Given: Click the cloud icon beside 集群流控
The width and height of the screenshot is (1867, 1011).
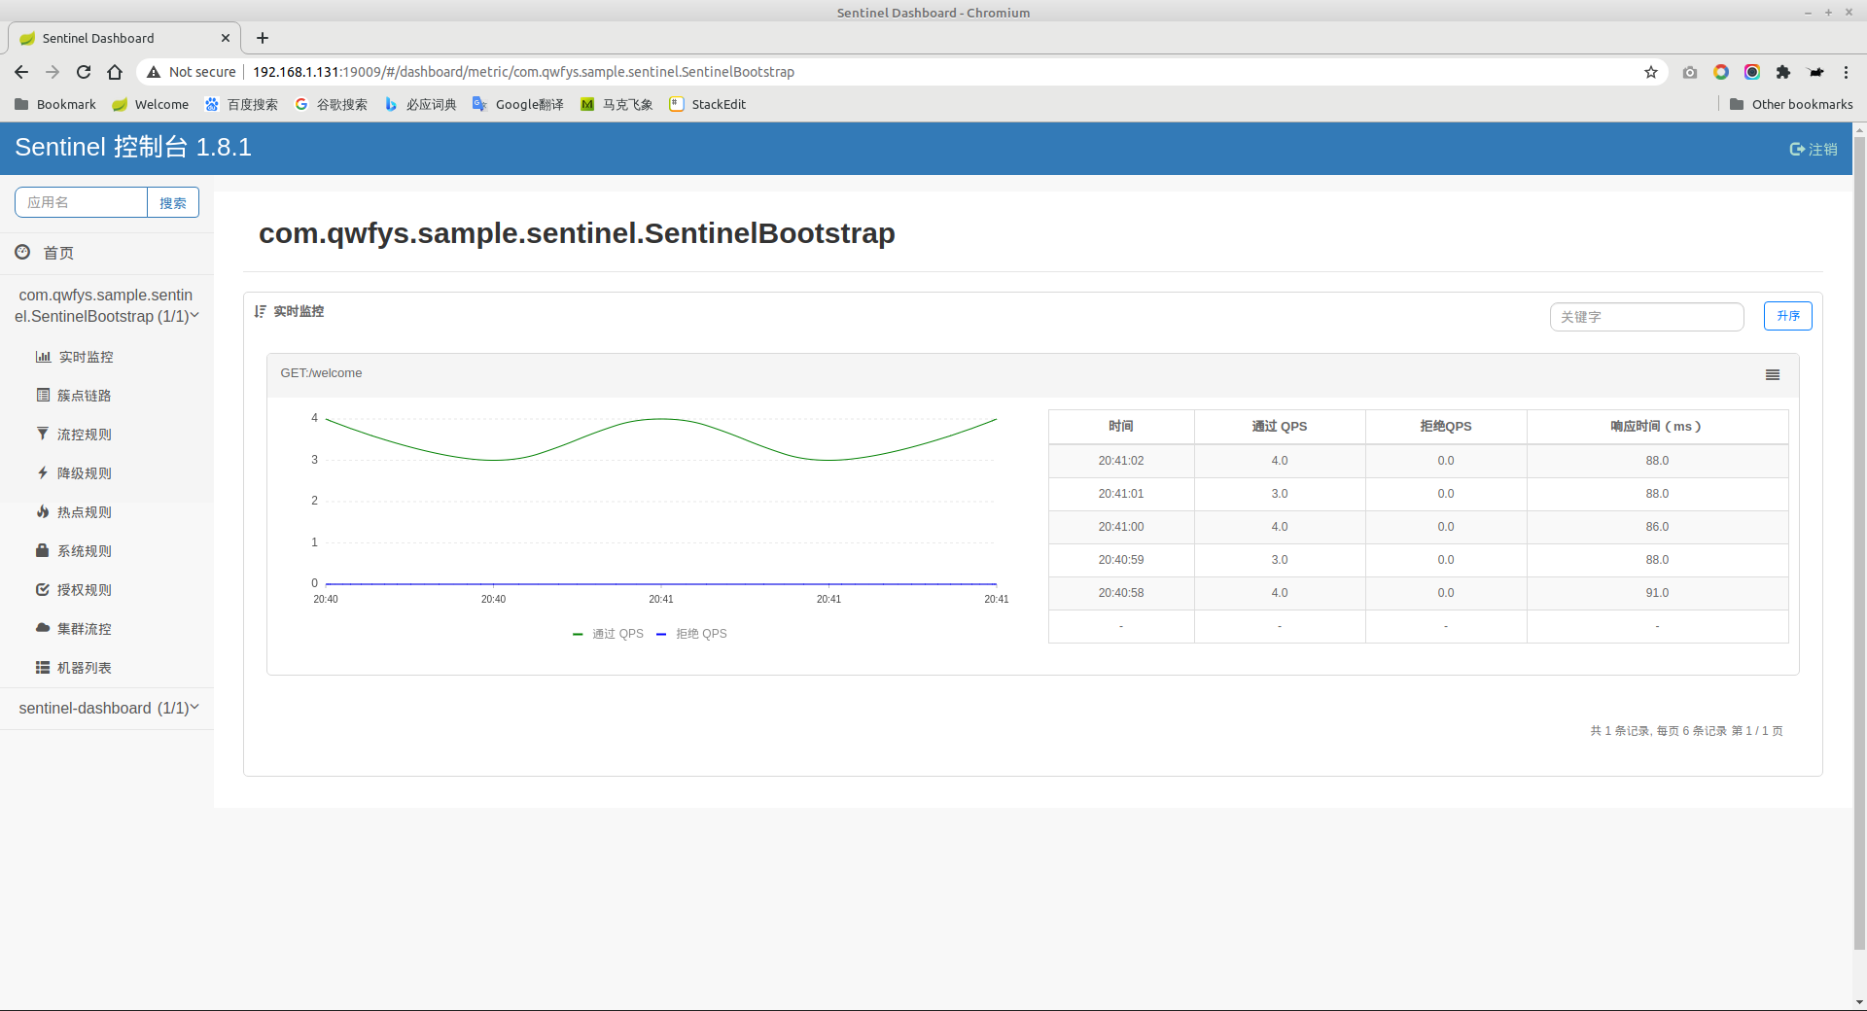Looking at the screenshot, I should [43, 628].
